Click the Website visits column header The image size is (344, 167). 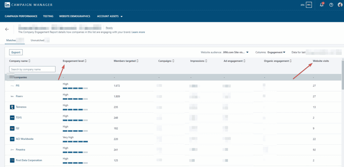[x=320, y=61]
